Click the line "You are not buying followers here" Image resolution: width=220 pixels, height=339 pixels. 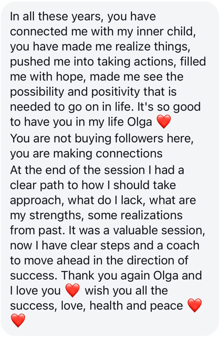click(101, 138)
